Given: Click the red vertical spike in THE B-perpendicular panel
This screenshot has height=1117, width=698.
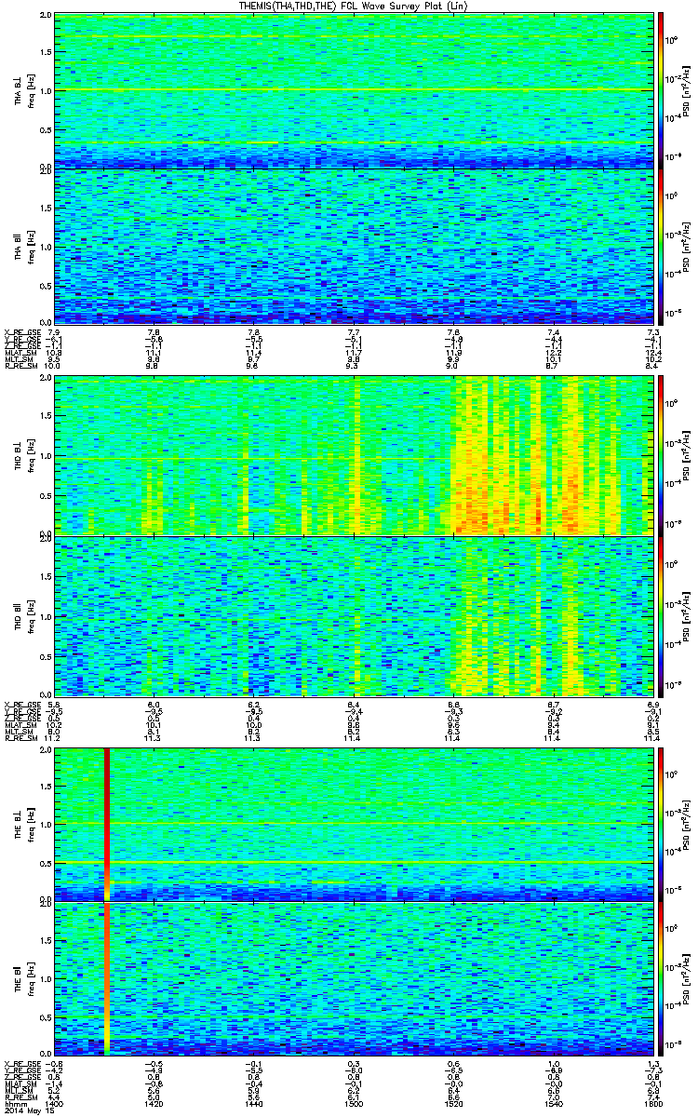Looking at the screenshot, I should [107, 824].
